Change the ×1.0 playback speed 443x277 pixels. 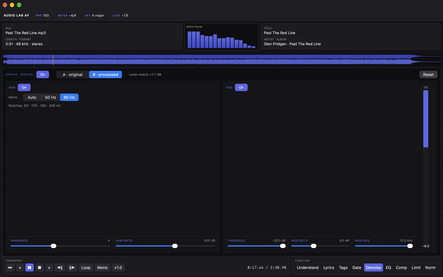(x=118, y=267)
